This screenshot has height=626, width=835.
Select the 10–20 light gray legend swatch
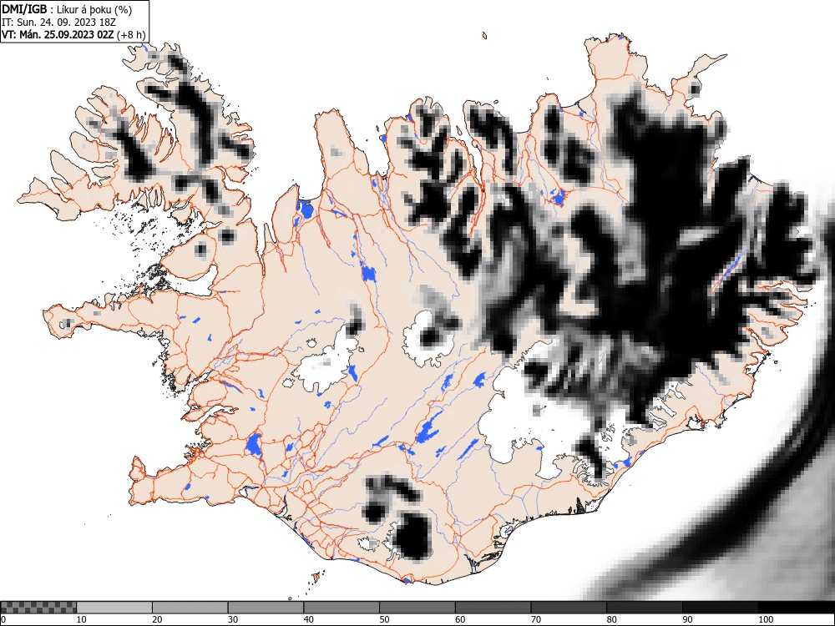click(114, 608)
